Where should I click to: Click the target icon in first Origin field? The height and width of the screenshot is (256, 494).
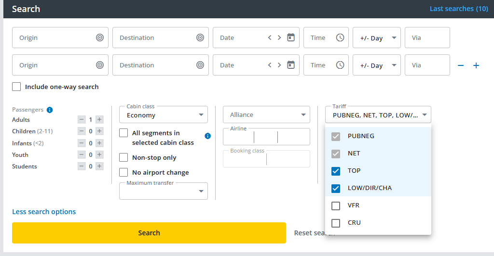(100, 38)
